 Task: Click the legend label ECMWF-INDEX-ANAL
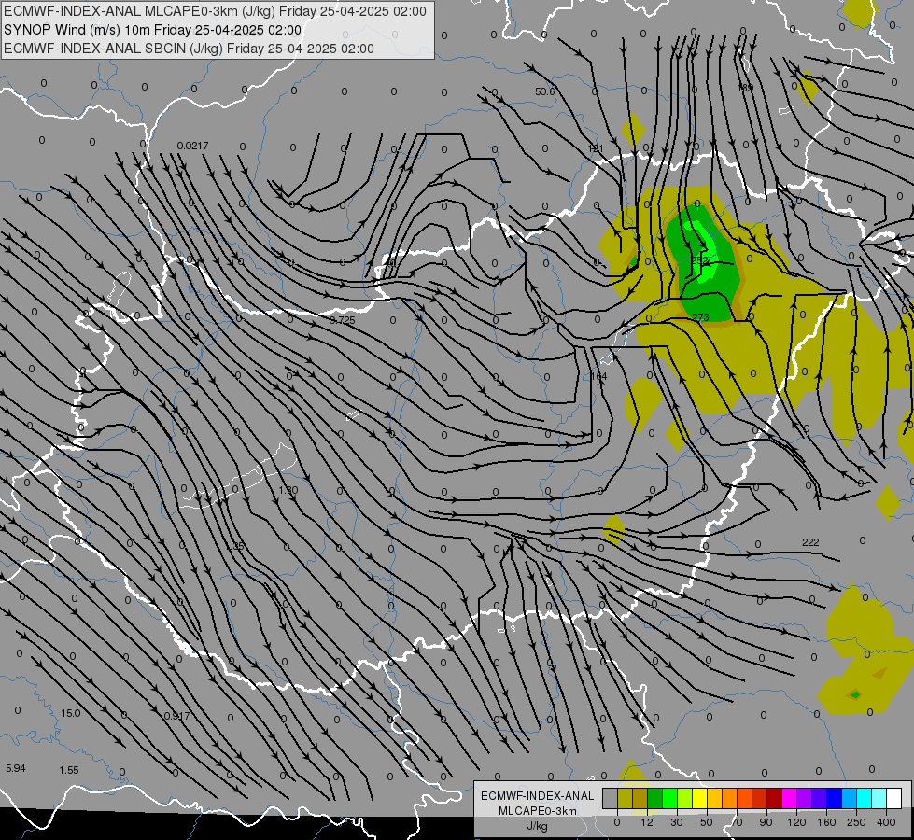[x=538, y=796]
